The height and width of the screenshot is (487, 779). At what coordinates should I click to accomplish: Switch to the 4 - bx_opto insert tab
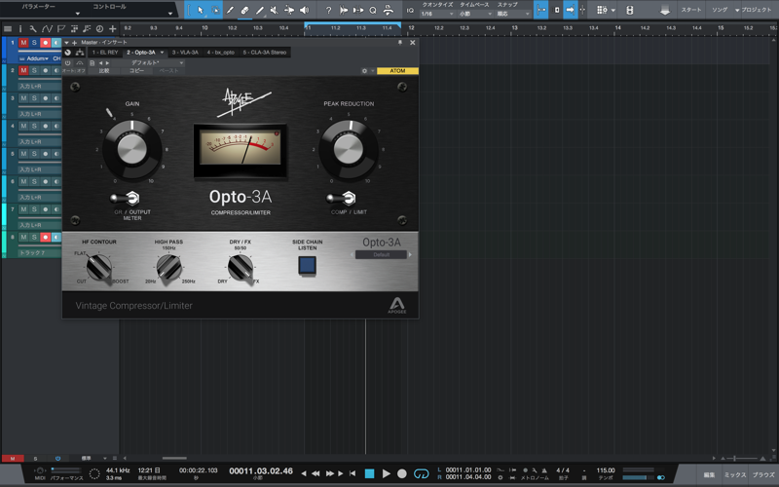point(221,53)
